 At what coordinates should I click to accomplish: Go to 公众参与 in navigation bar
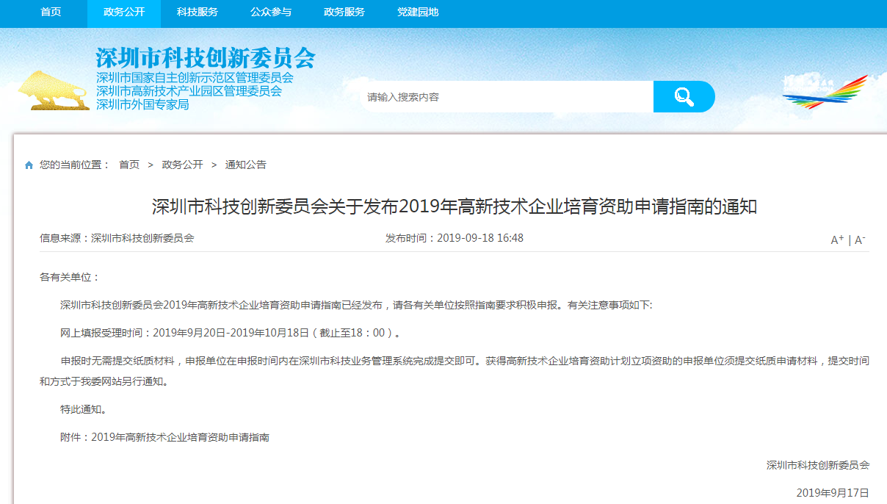tap(271, 12)
